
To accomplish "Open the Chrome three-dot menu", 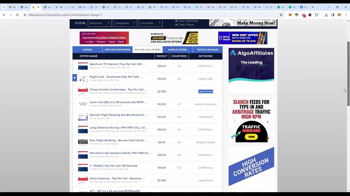I will click(x=346, y=15).
